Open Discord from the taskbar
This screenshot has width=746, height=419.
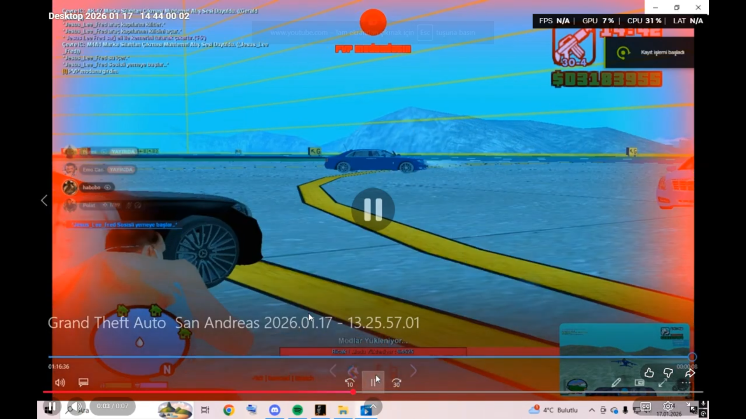click(274, 410)
